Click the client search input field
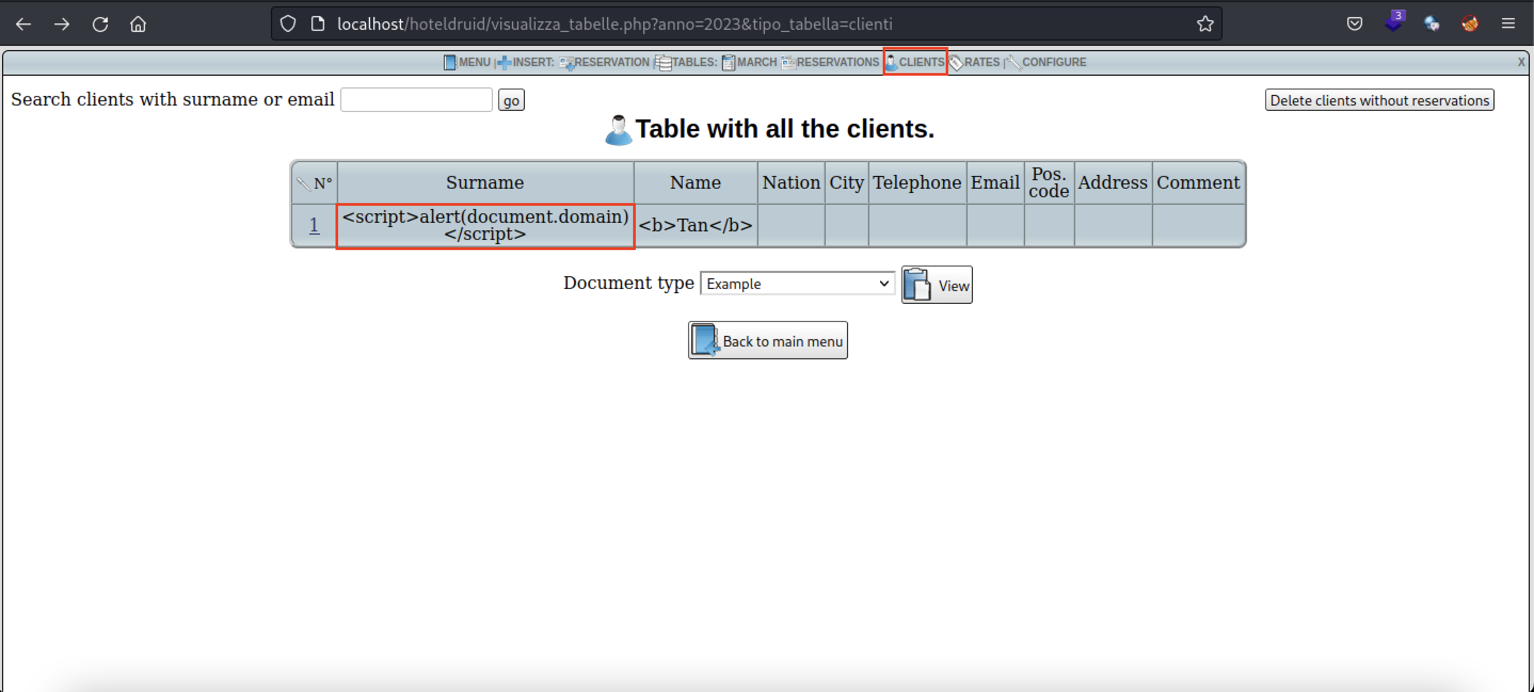 [416, 99]
